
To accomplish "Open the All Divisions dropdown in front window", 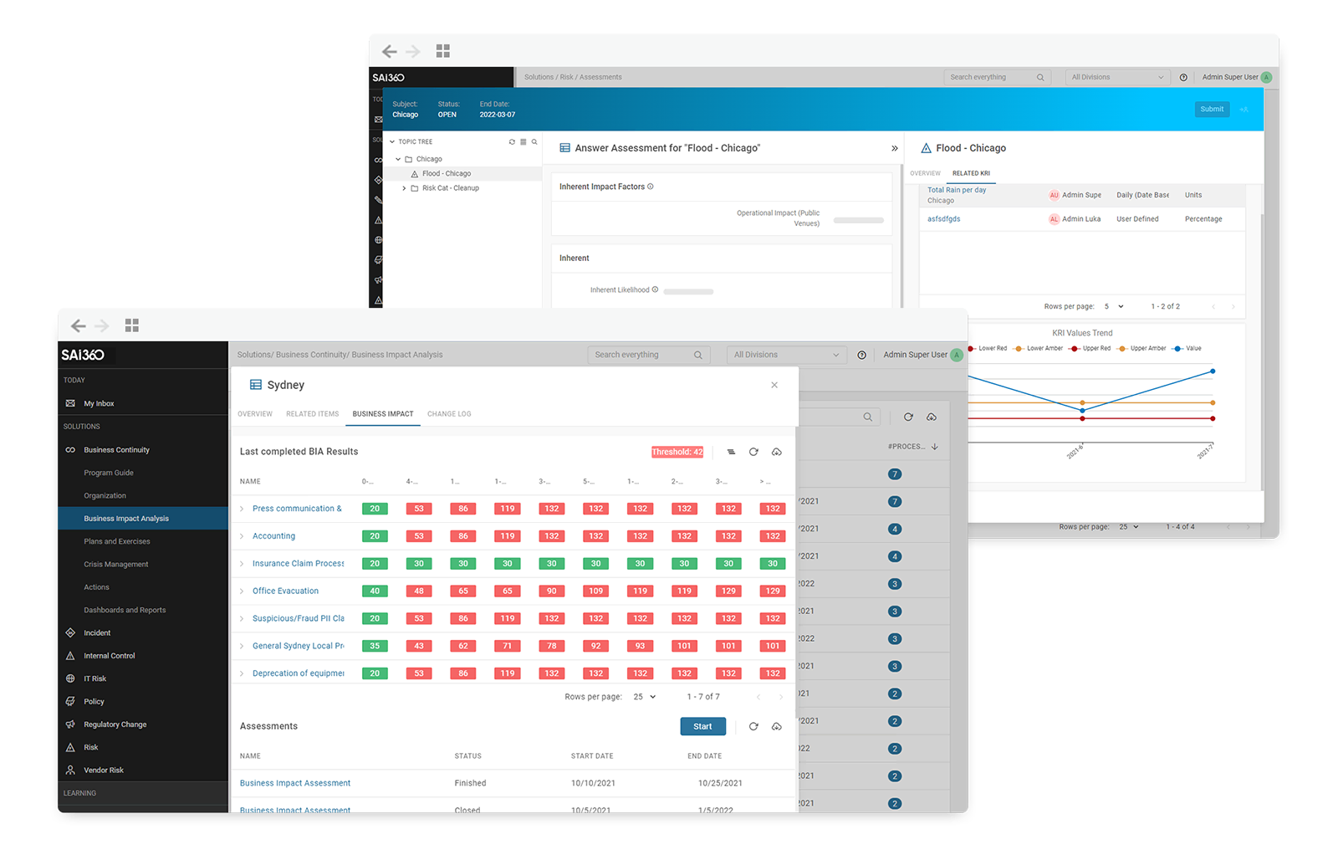I will (786, 355).
